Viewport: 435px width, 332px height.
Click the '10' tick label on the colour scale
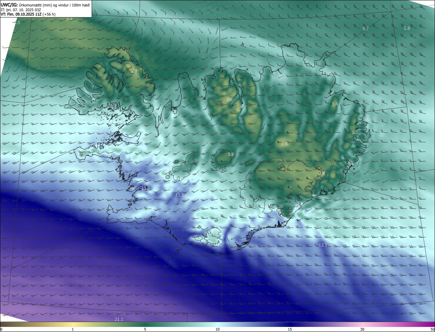click(217, 329)
